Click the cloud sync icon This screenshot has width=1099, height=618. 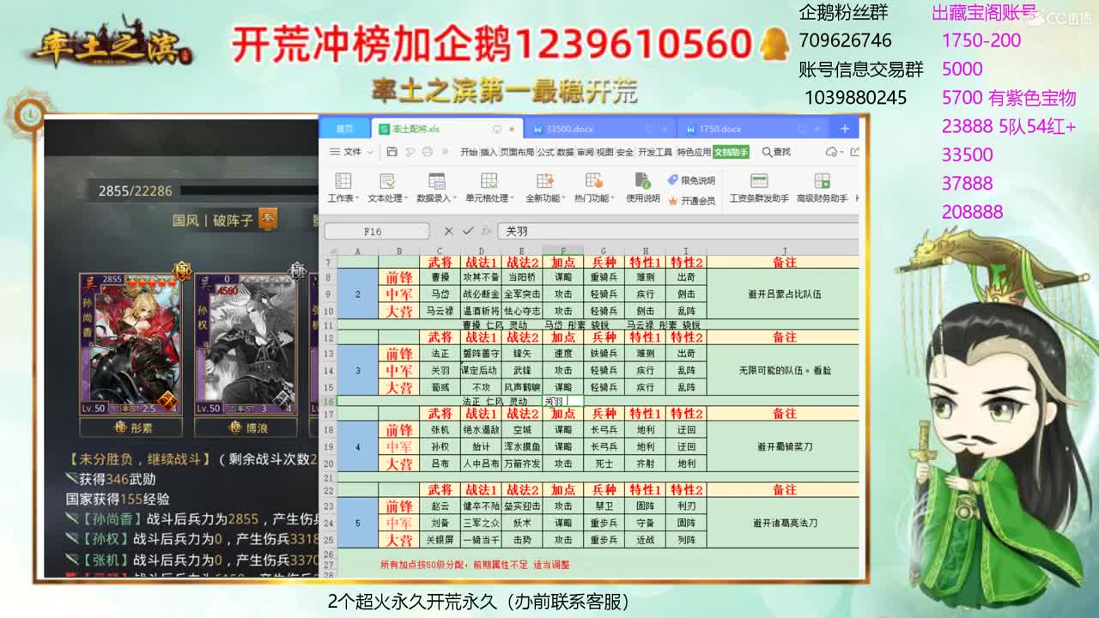[x=830, y=152]
